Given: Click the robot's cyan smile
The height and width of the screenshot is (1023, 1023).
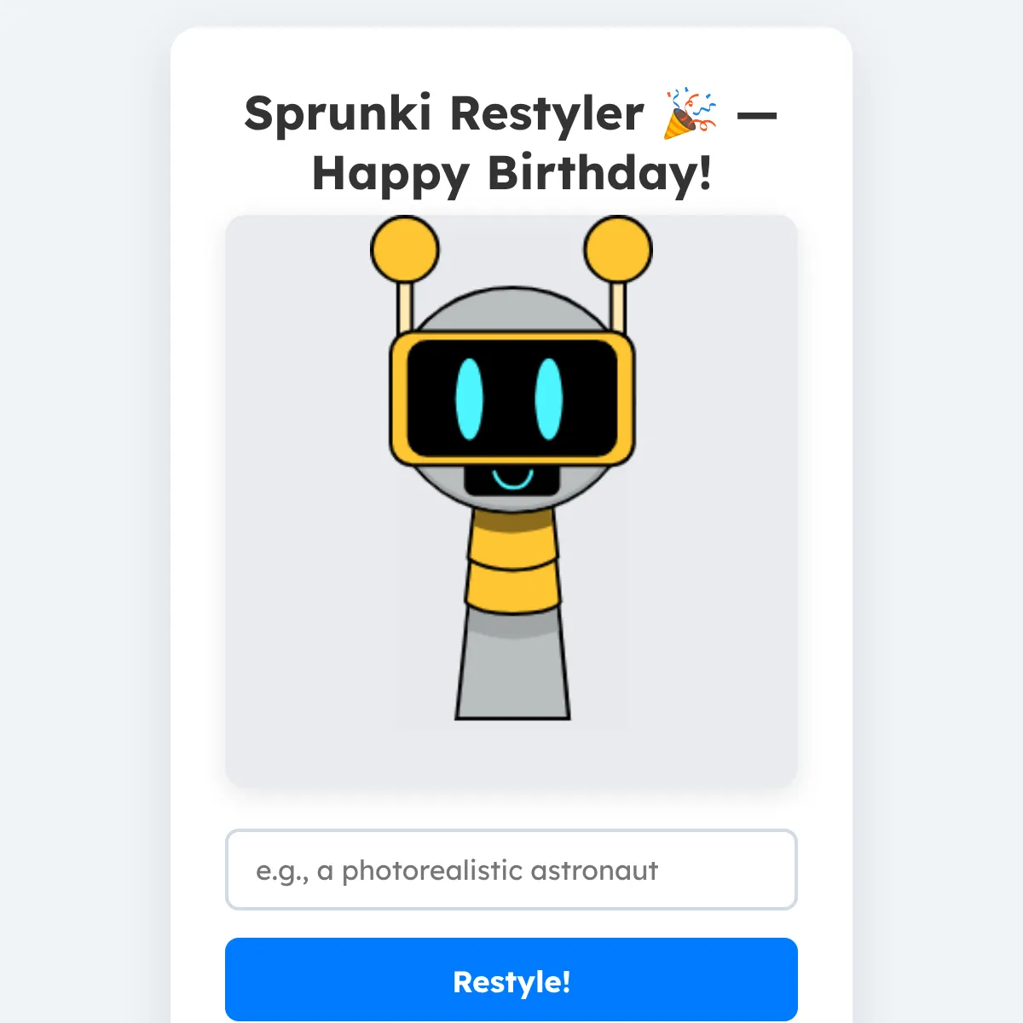Looking at the screenshot, I should 512,477.
